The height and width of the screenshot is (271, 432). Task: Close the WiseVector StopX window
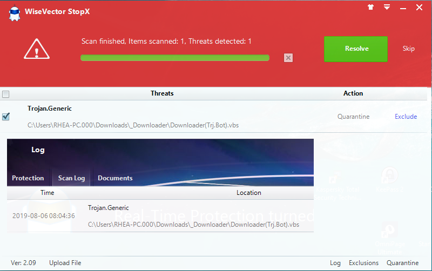coord(419,8)
